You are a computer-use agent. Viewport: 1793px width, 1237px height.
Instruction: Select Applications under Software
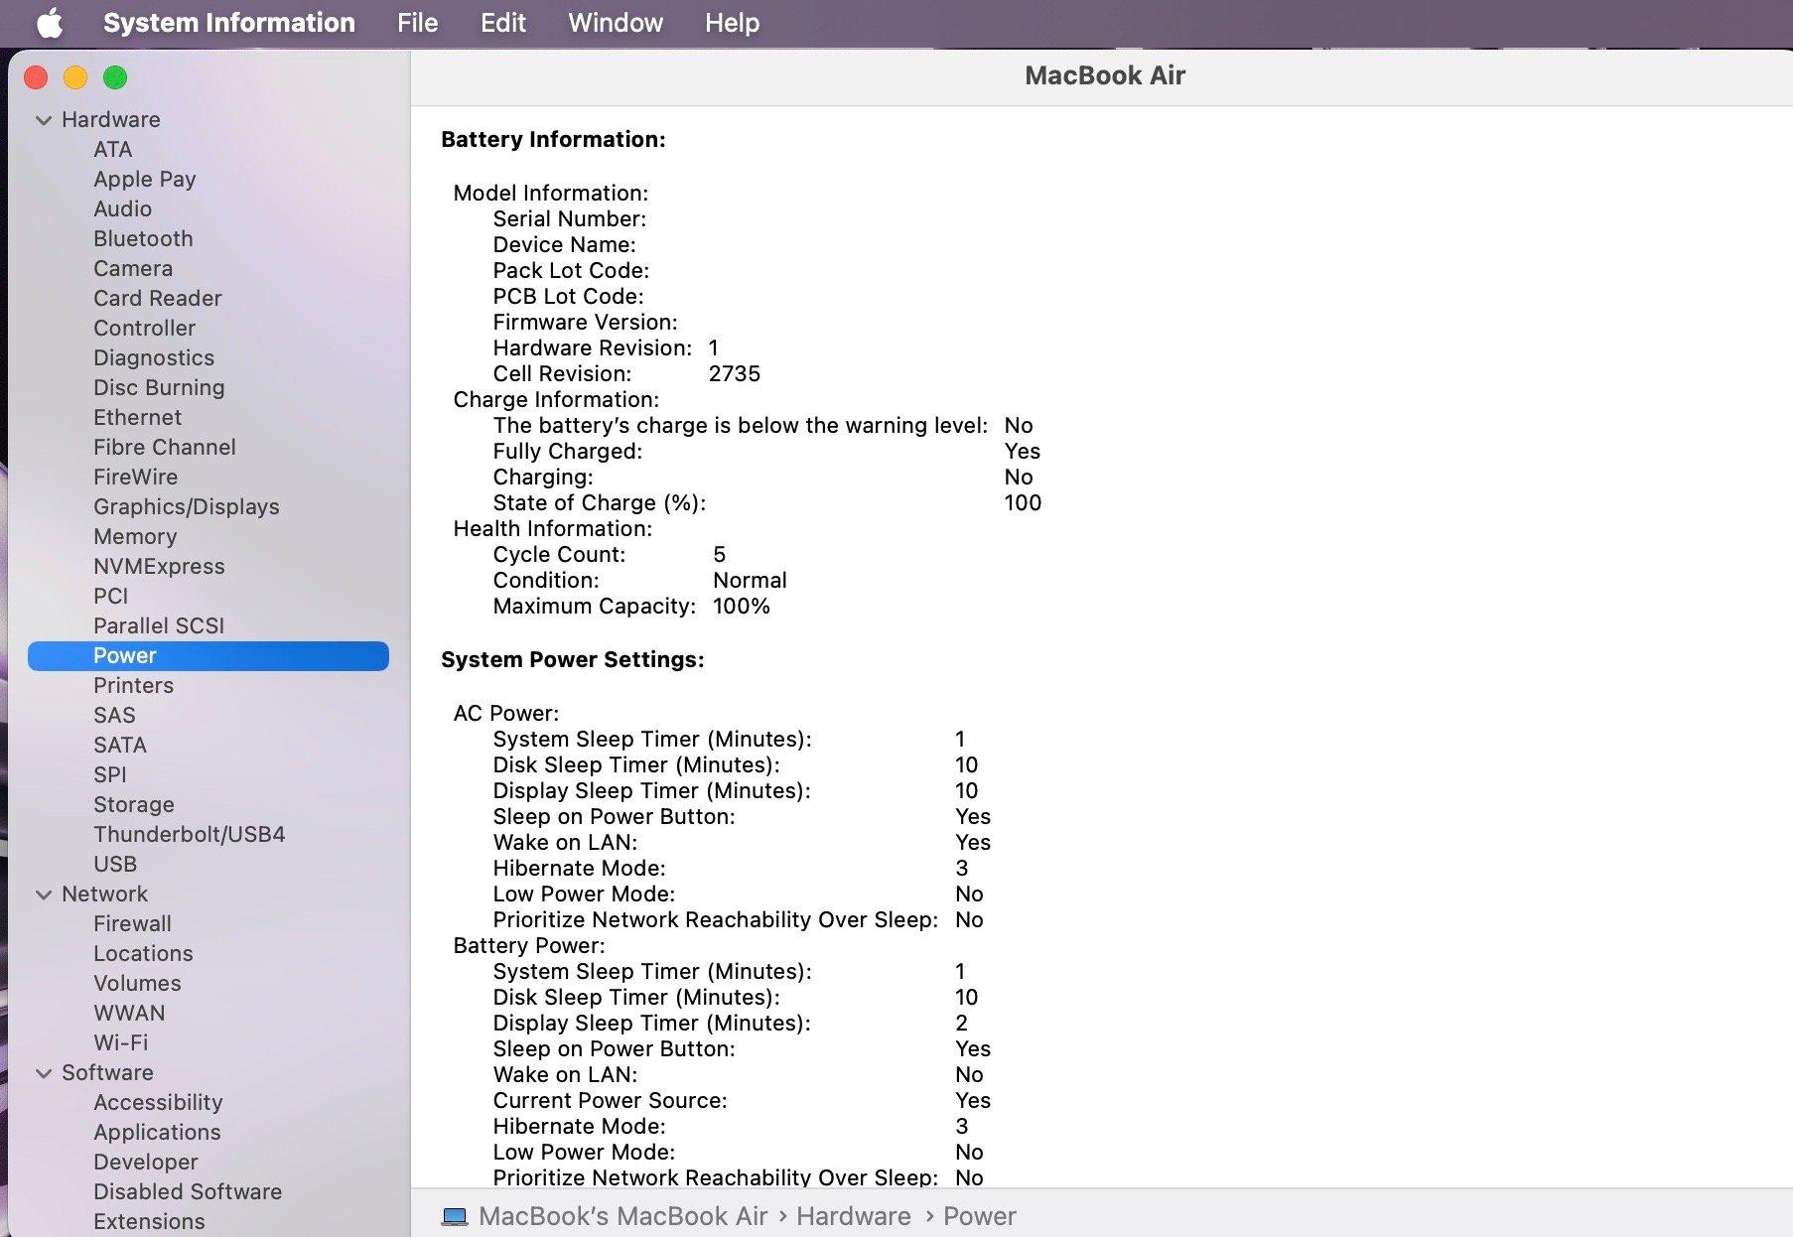157,1132
